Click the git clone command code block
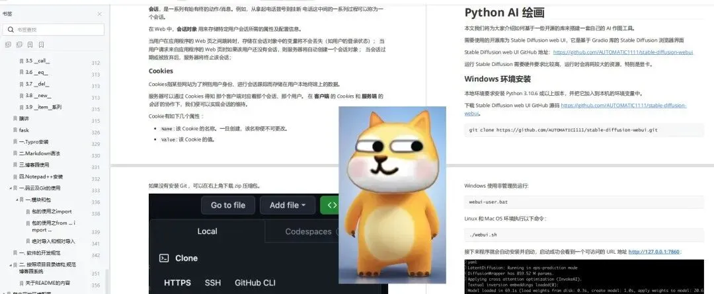Viewport: 714px width, 294px height. tap(584, 129)
